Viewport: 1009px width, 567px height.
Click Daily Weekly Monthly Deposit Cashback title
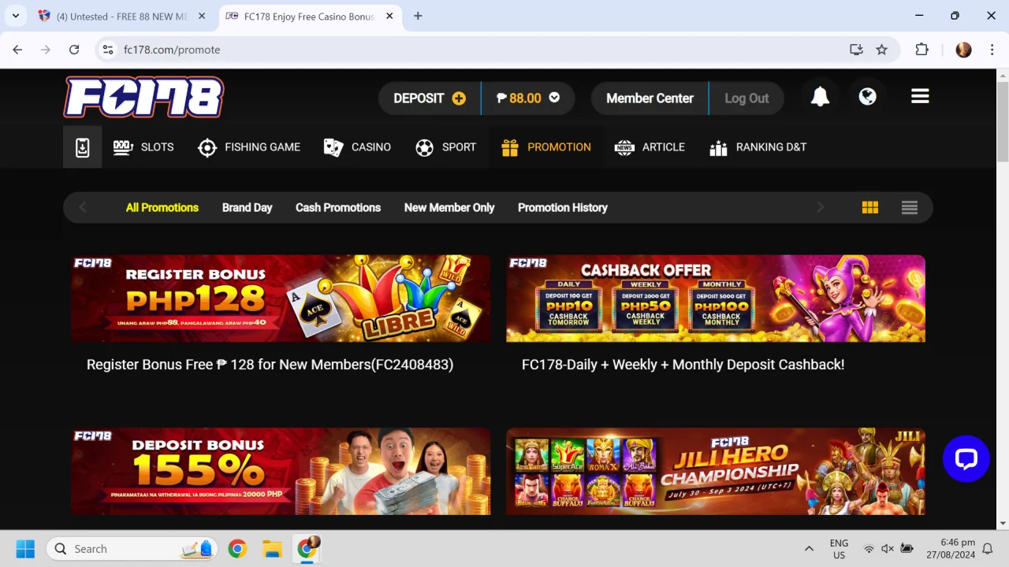(x=683, y=365)
